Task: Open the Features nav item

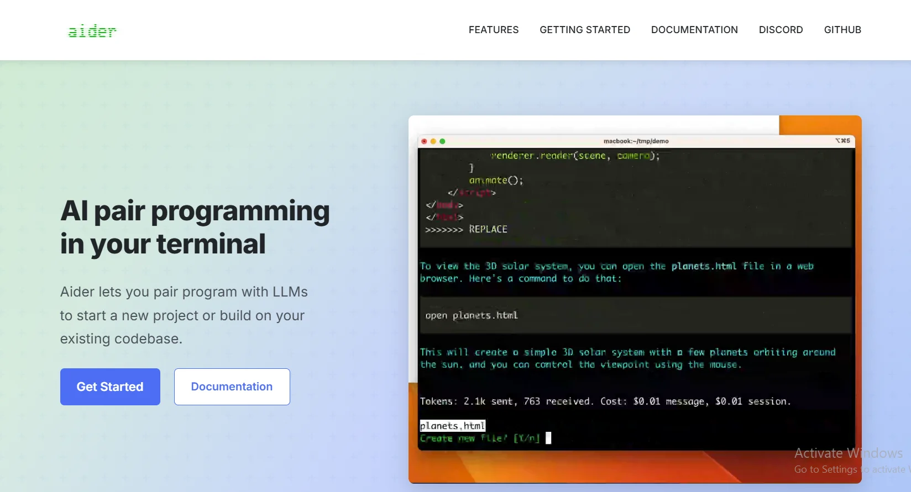Action: coord(494,30)
